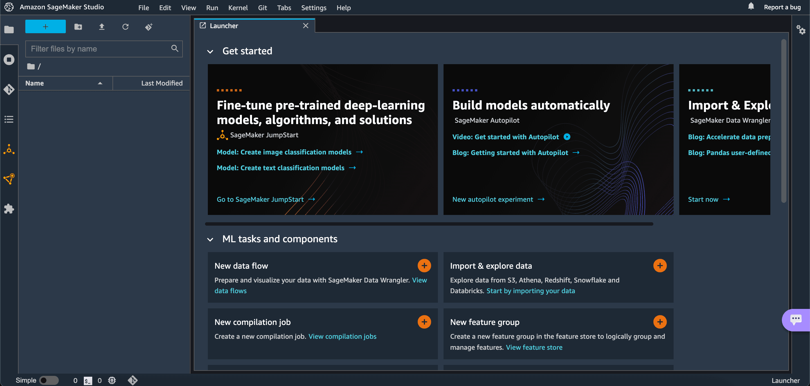
Task: Open the Kernel menu
Action: 238,8
